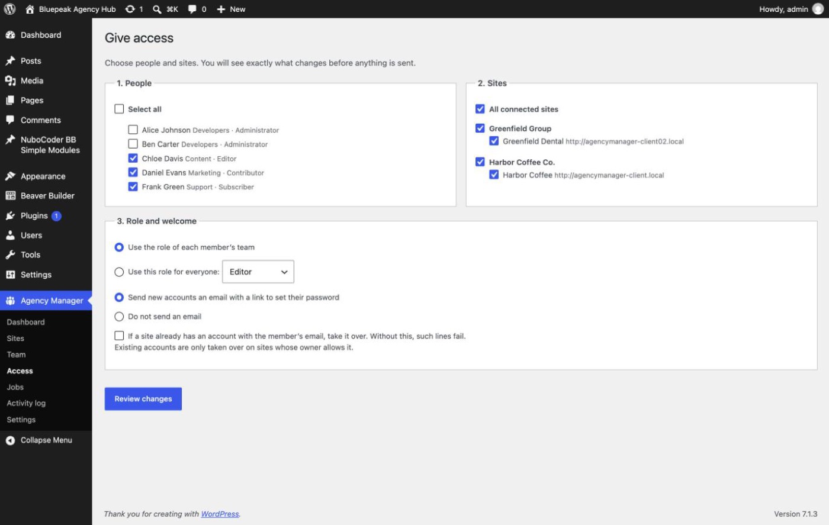Image resolution: width=829 pixels, height=525 pixels.
Task: Select Use this role for everyone option
Action: click(119, 272)
